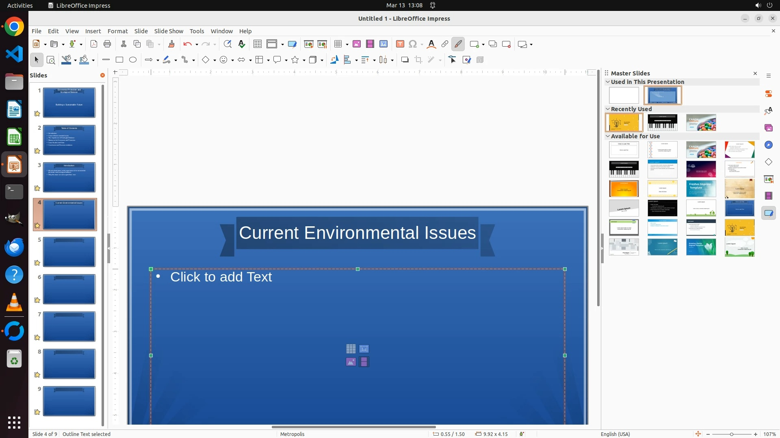Click the English (USA) language status
This screenshot has width=780, height=438.
click(615, 434)
